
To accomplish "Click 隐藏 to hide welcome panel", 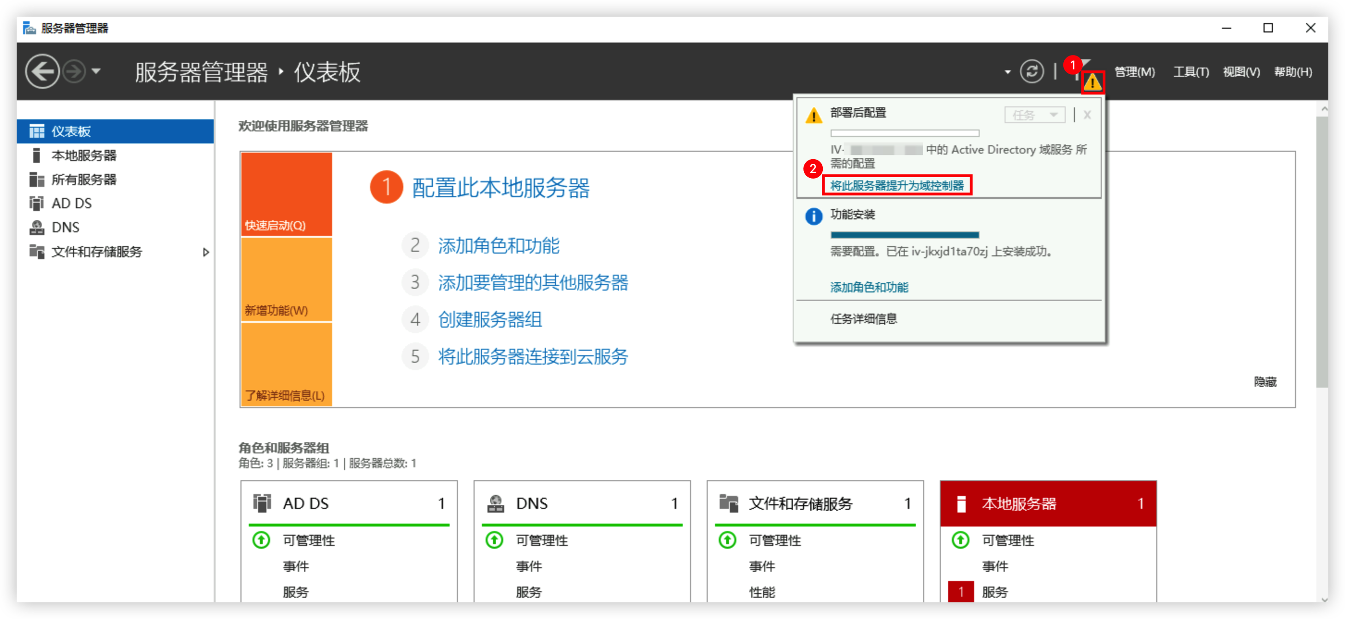I will tap(1265, 382).
